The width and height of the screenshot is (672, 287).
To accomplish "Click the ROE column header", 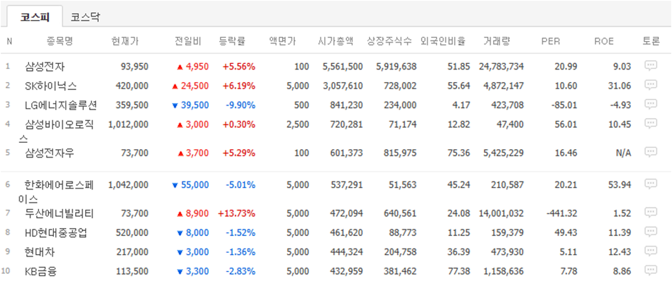I will (604, 41).
